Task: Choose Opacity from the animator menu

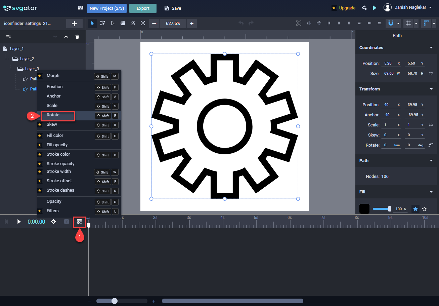Action: click(x=54, y=201)
